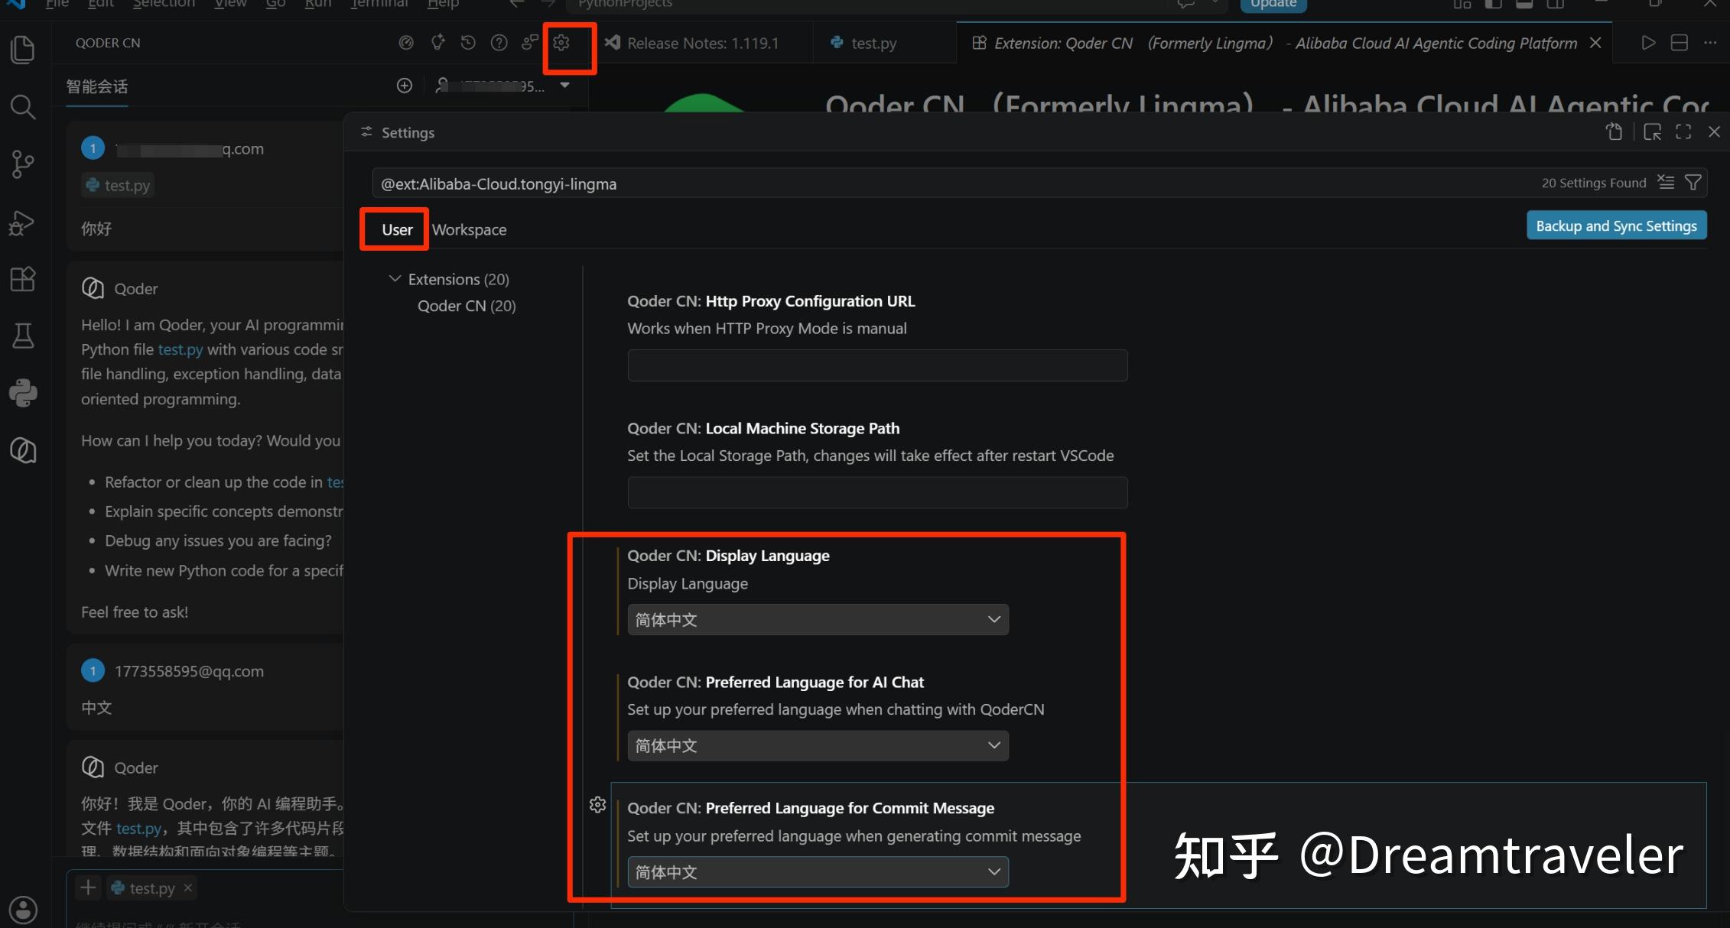Open the Extensions view
The height and width of the screenshot is (928, 1730).
tap(23, 279)
